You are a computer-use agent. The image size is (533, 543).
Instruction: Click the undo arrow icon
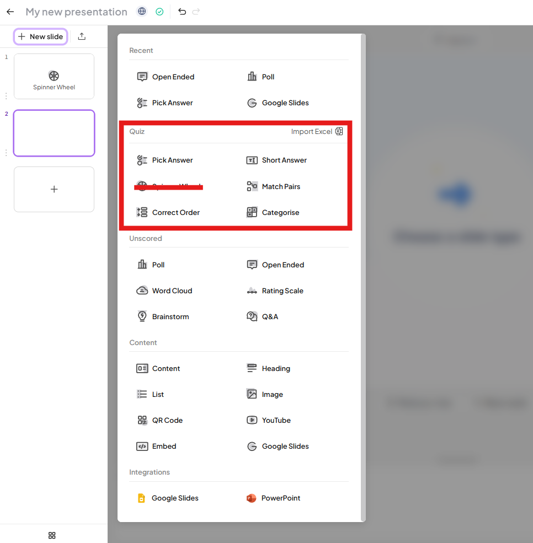coord(182,12)
